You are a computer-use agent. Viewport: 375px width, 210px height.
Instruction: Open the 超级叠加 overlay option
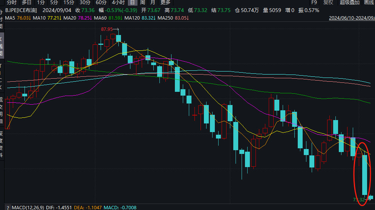349,2
